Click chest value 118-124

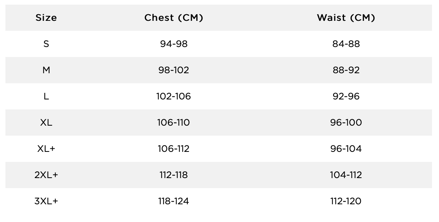pos(174,201)
